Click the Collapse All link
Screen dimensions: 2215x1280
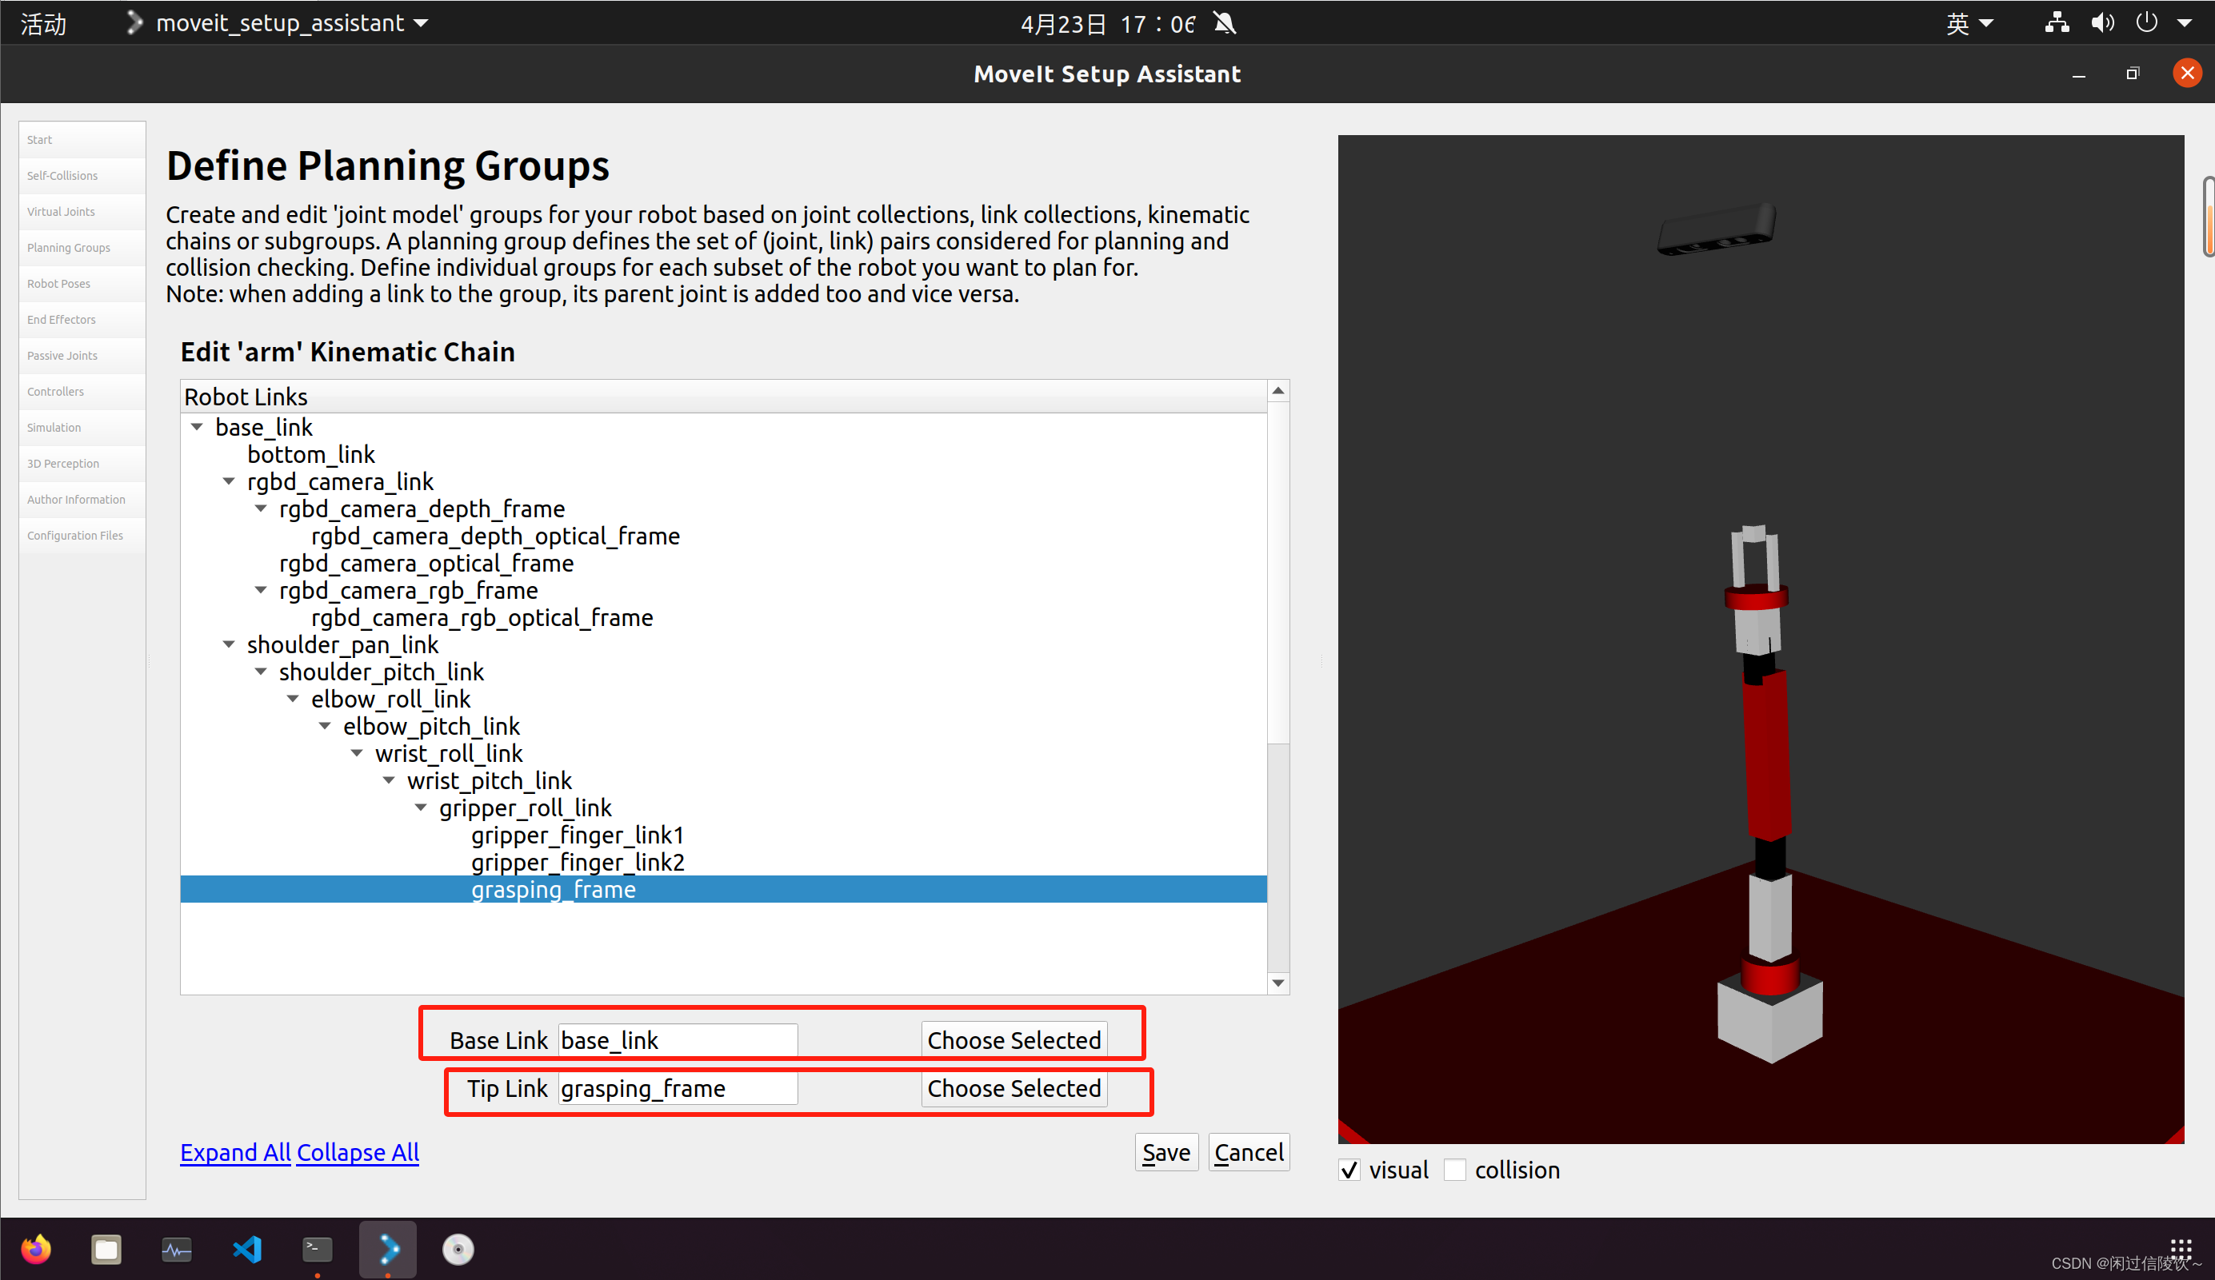pos(358,1152)
